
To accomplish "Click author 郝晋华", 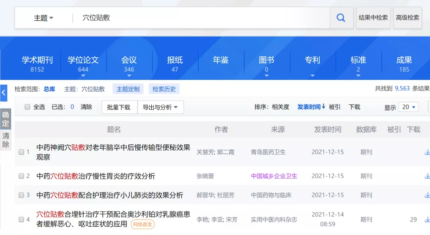I will [205, 195].
